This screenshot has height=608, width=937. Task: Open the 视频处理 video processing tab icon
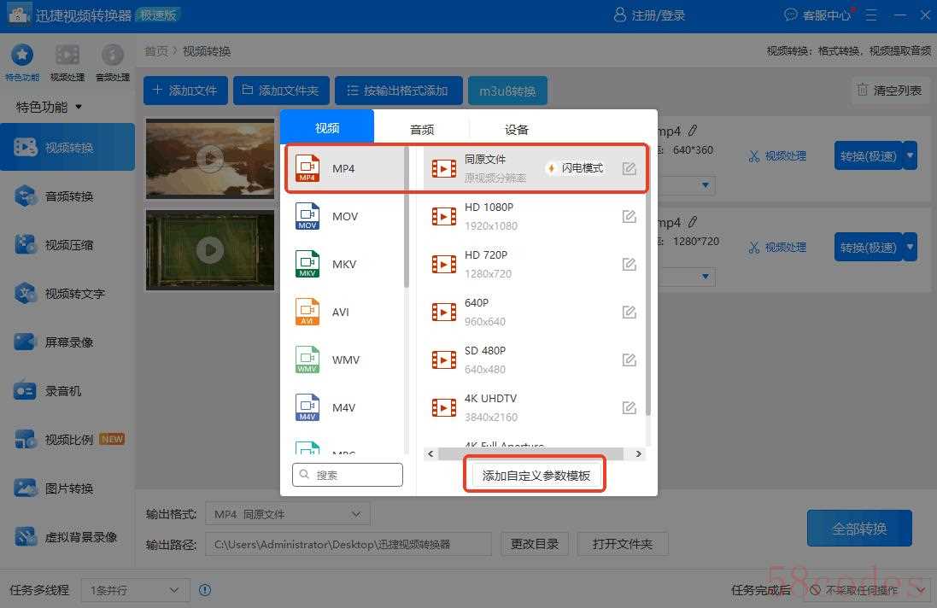click(67, 55)
